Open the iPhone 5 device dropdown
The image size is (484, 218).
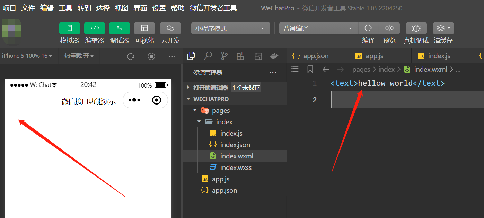tap(27, 56)
